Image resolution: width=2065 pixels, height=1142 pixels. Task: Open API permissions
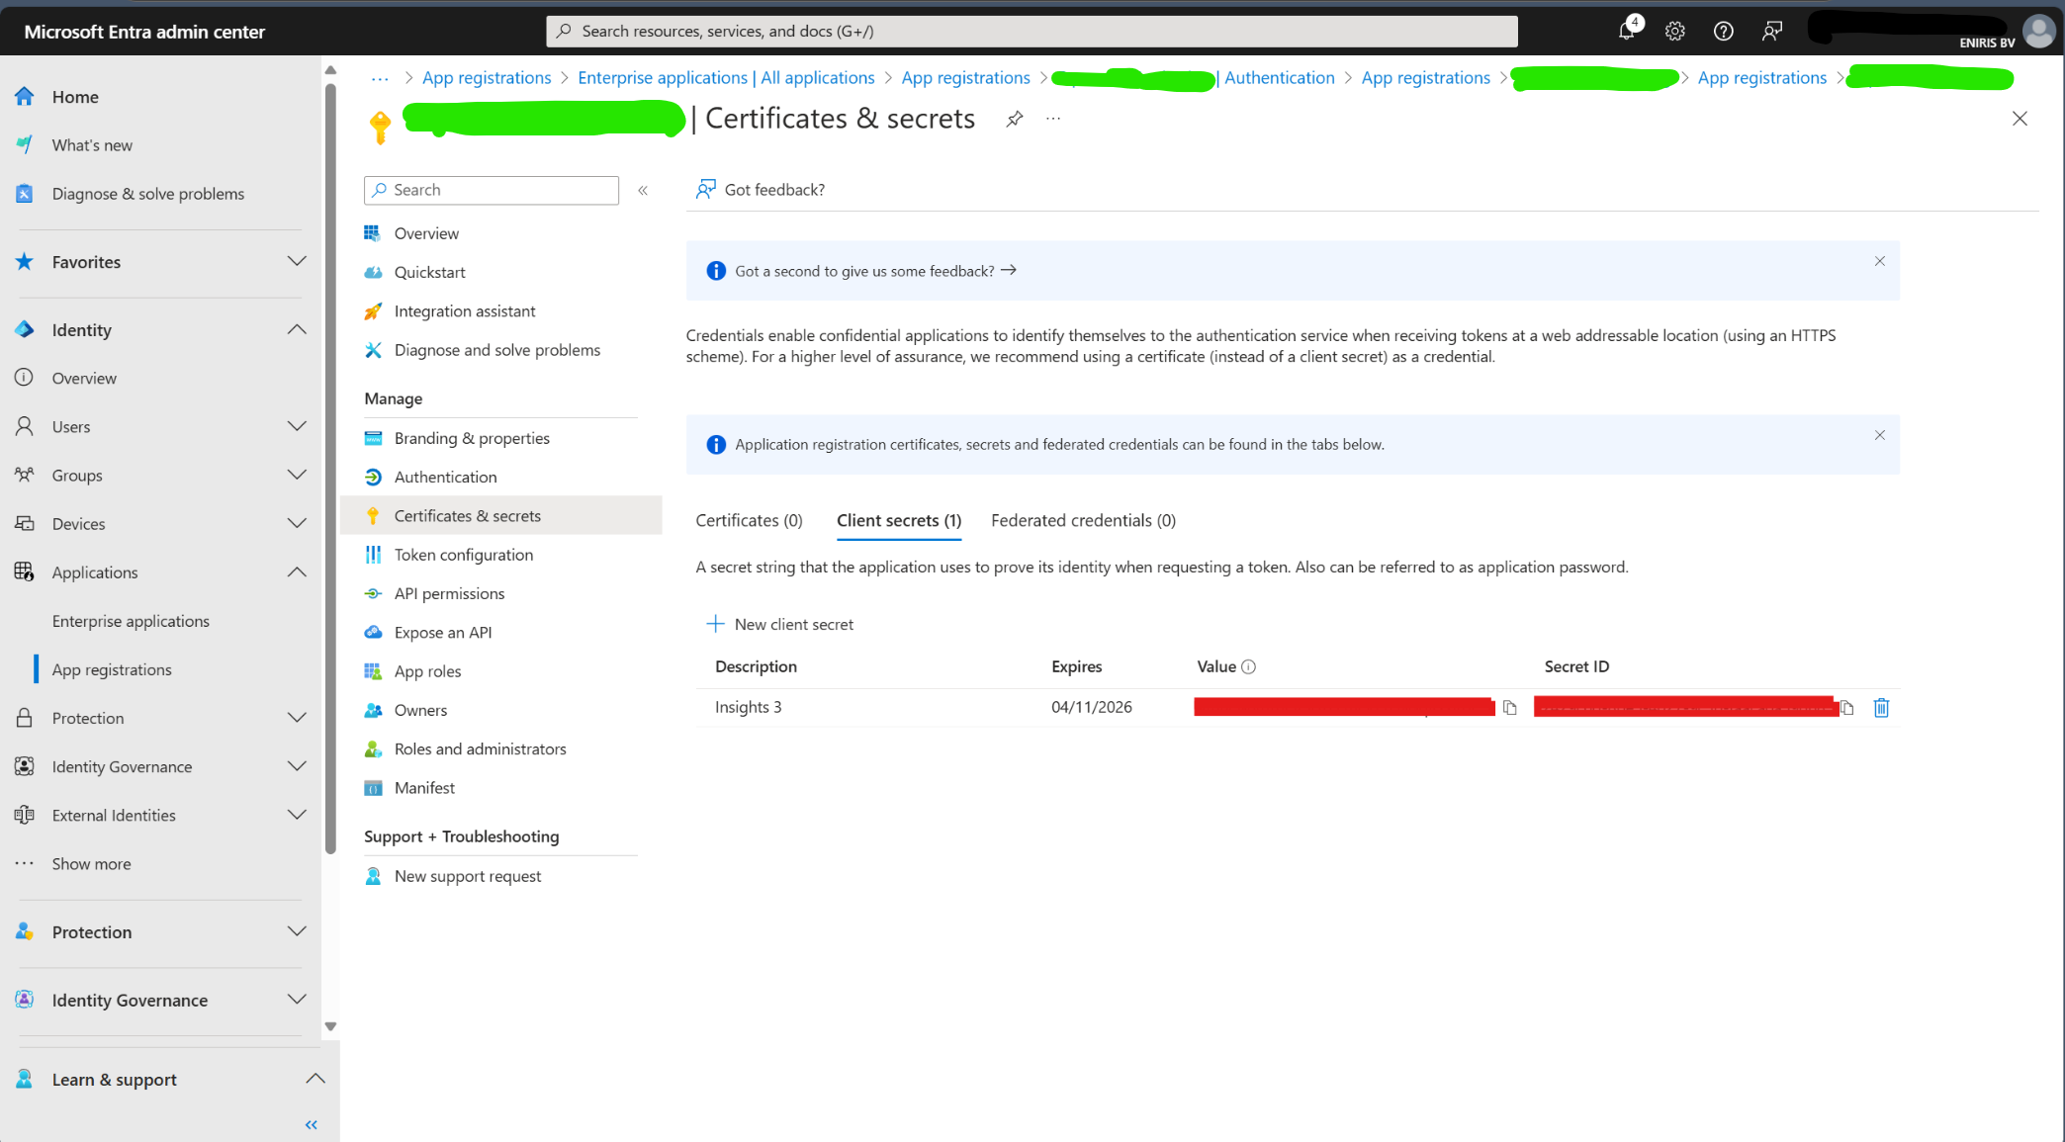(x=449, y=593)
